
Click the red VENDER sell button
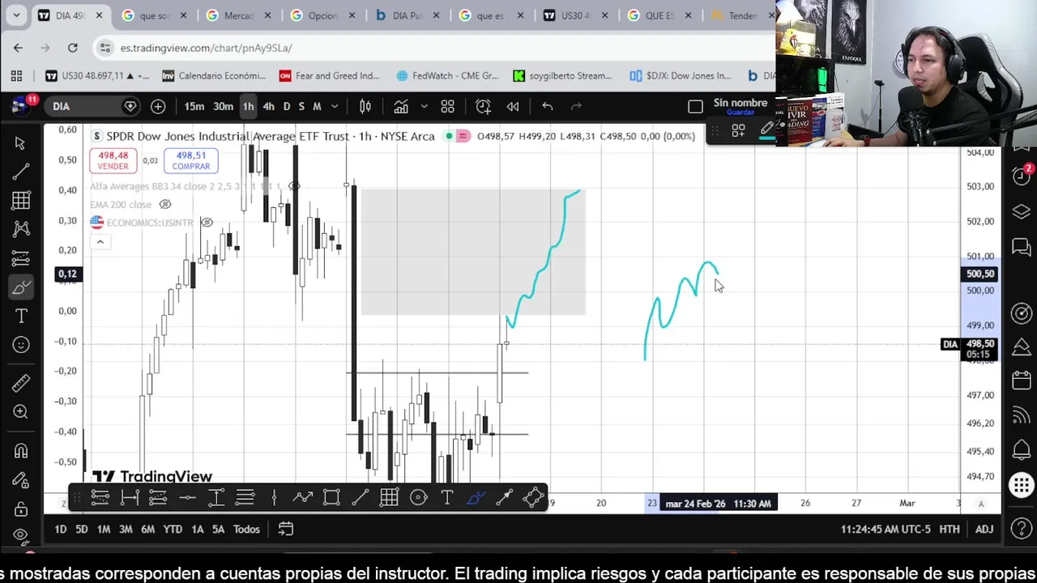113,160
